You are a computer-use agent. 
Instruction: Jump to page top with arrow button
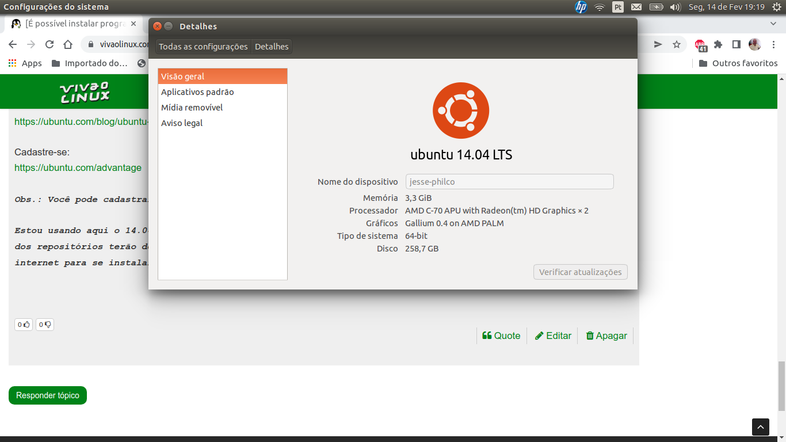(761, 427)
